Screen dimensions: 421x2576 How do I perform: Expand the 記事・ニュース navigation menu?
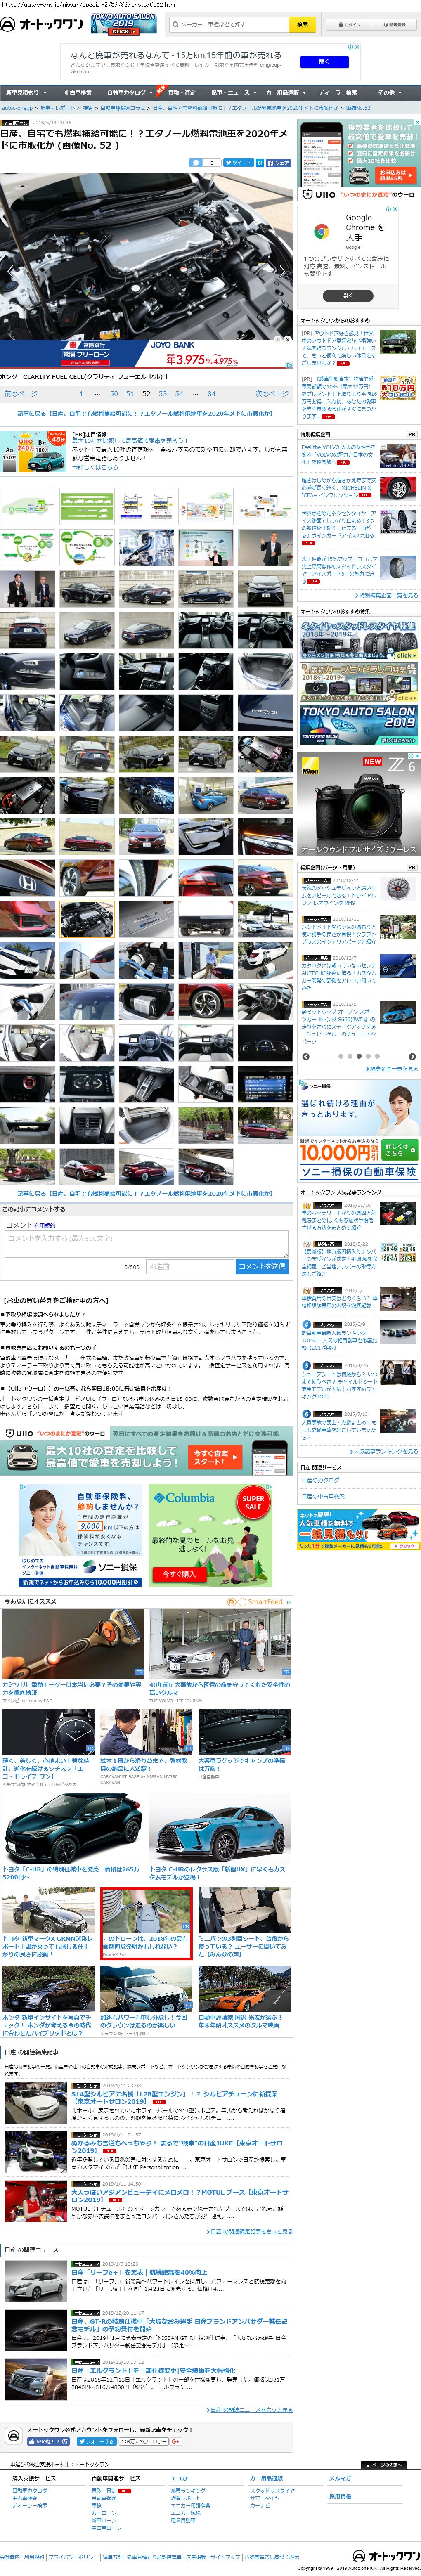tap(234, 92)
